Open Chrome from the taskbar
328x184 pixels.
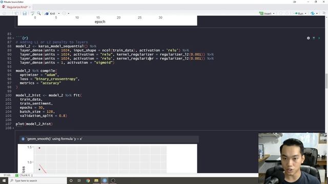(88, 180)
